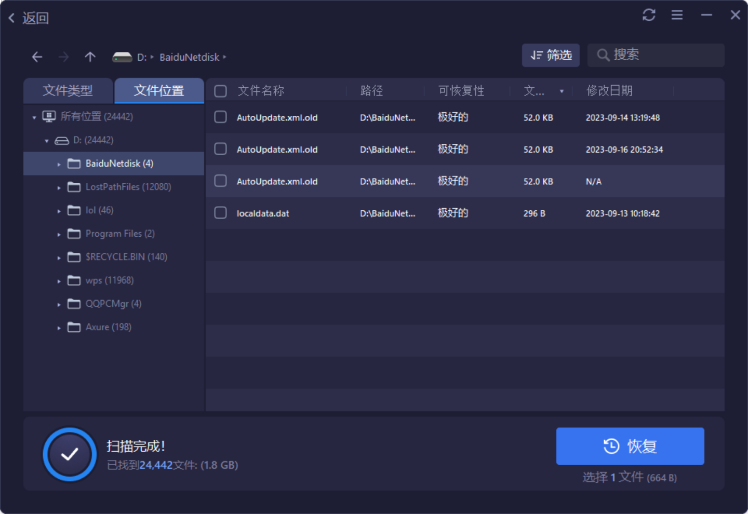Go back with the left arrow
This screenshot has width=748, height=514.
[37, 57]
